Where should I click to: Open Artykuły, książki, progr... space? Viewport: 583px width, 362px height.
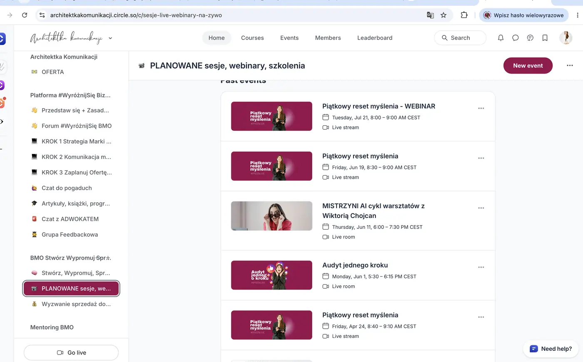tap(71, 203)
